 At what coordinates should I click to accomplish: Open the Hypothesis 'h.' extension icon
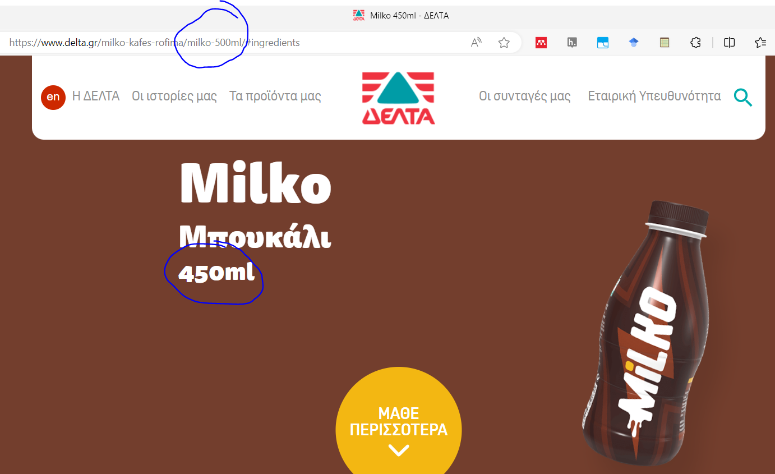point(572,42)
